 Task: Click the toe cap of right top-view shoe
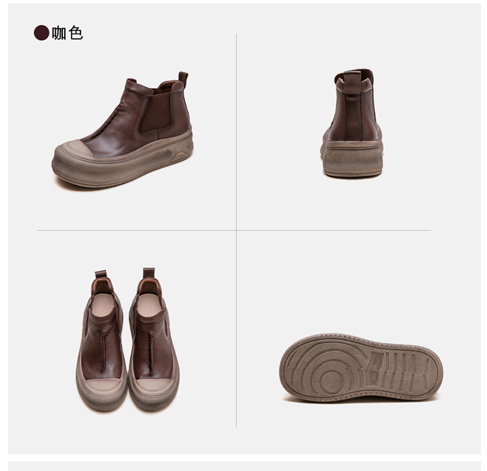(154, 387)
